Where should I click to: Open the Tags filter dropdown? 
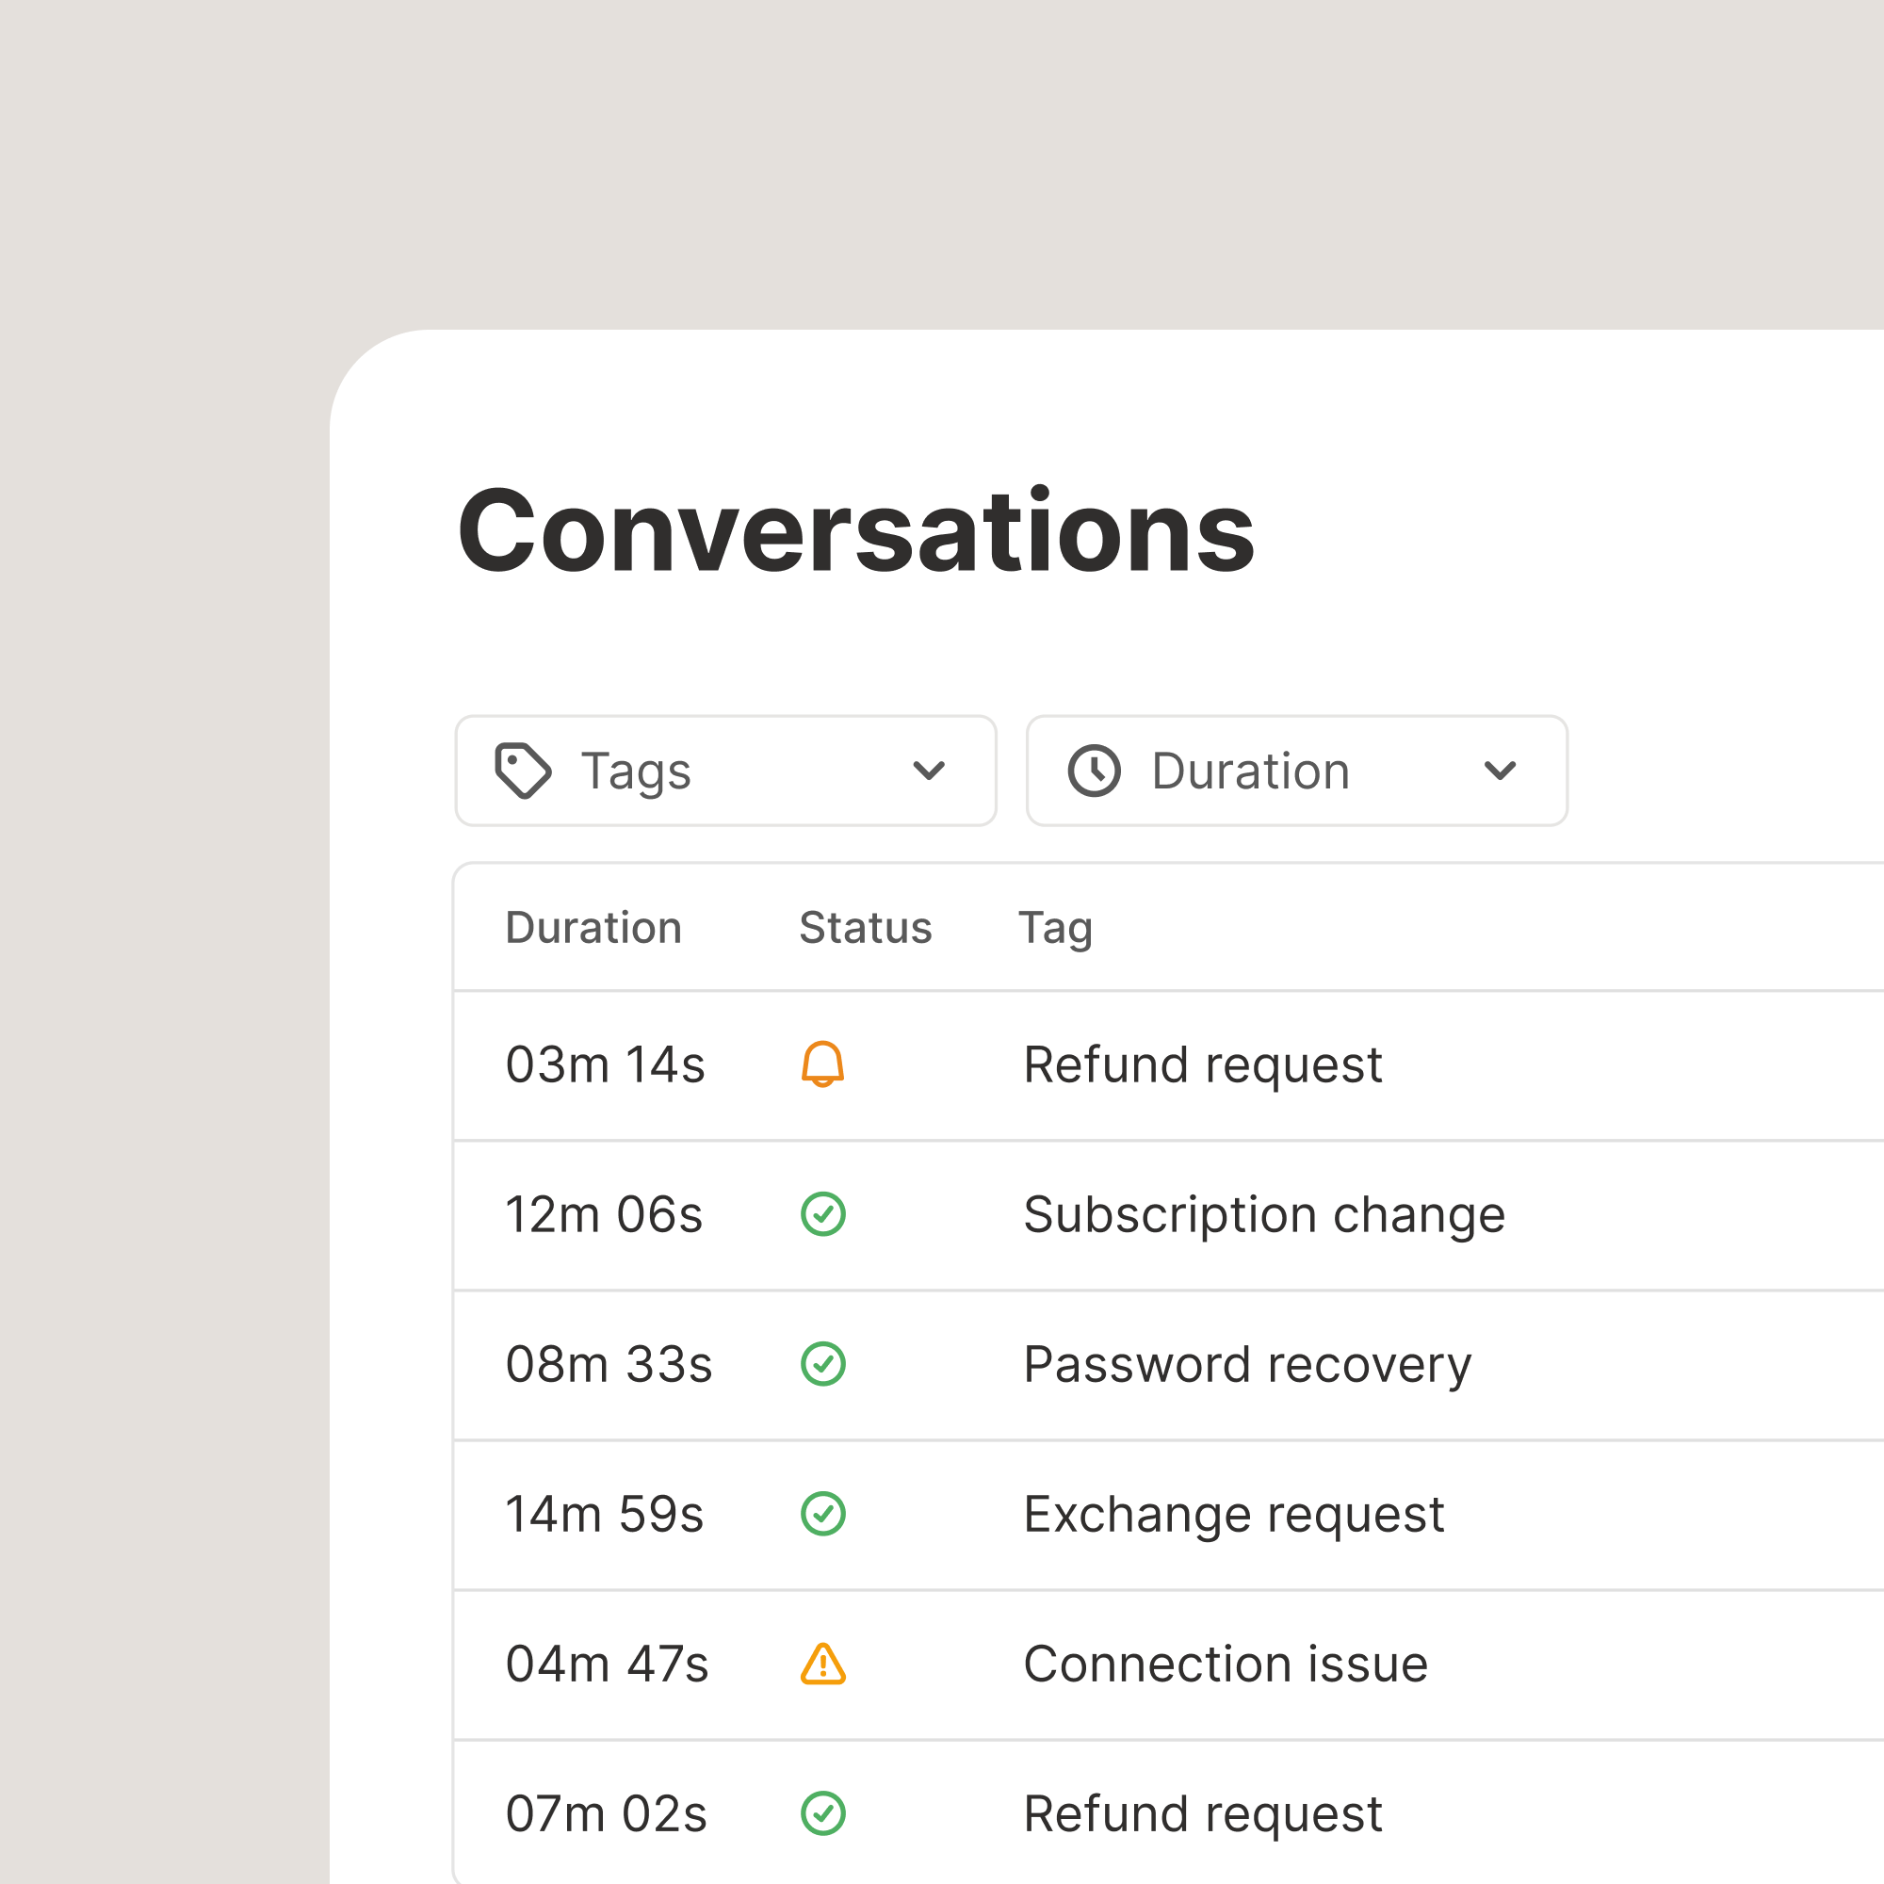pos(725,771)
